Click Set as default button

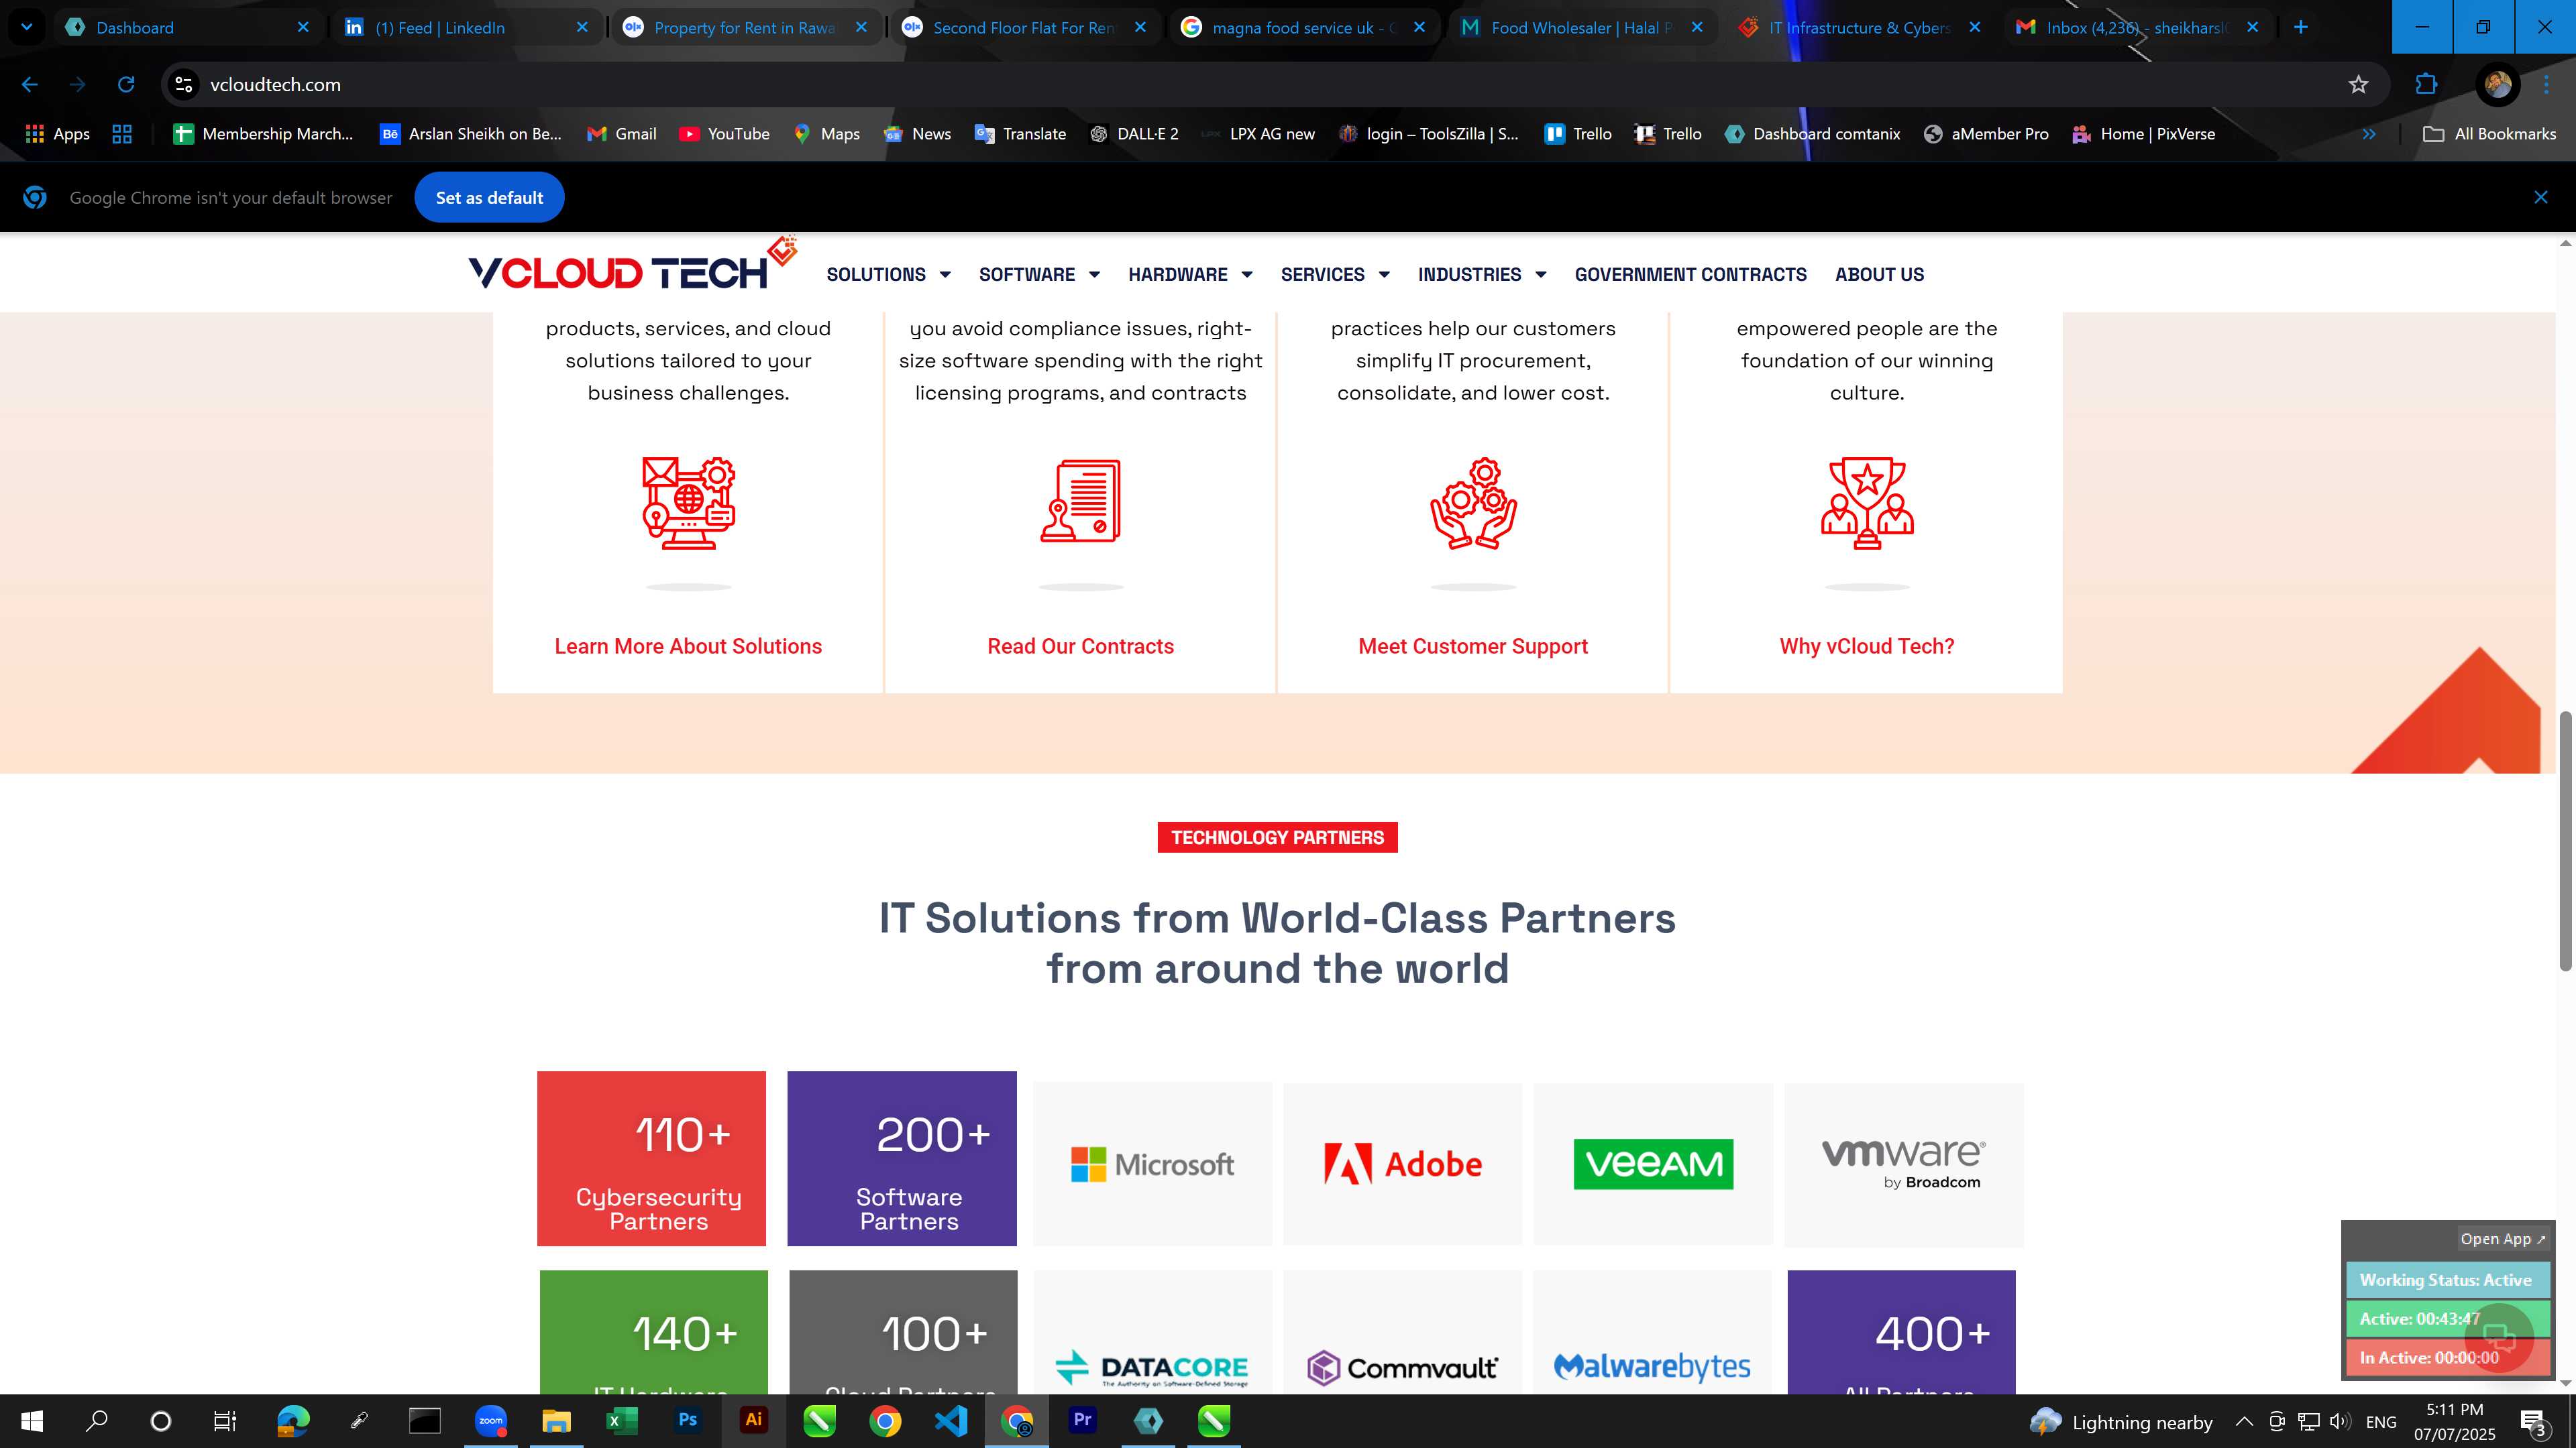coord(489,198)
